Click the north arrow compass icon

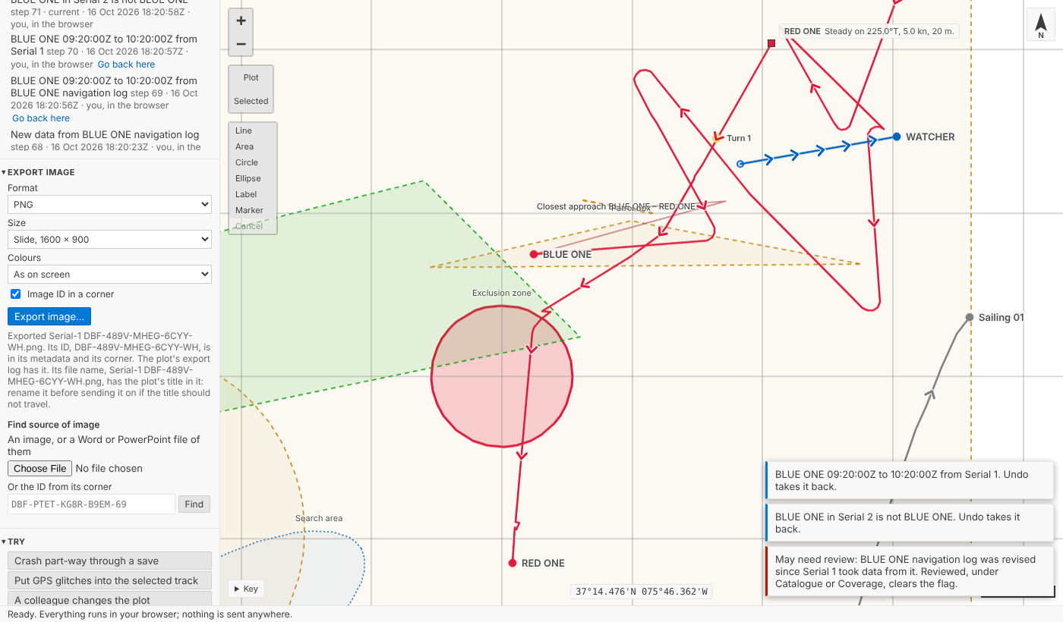click(1041, 24)
